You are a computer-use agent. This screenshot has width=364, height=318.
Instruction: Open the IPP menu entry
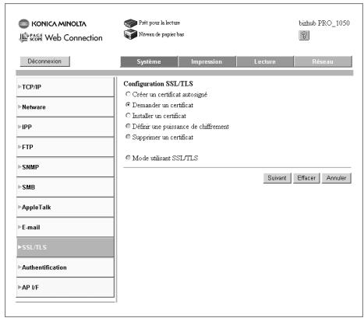65,127
